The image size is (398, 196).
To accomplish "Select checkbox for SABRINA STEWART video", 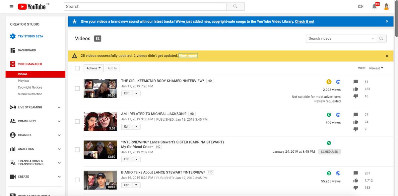I will [77, 150].
